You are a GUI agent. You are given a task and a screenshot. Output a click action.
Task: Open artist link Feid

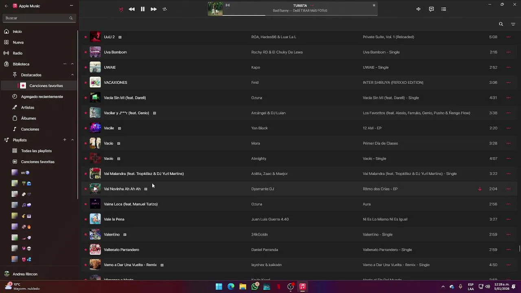pyautogui.click(x=255, y=83)
